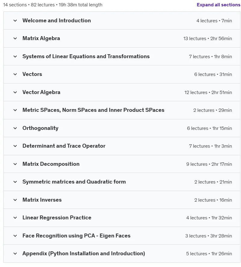The image size is (241, 267).
Task: Click the Matrix Inverses chevron arrow
Action: click(15, 200)
